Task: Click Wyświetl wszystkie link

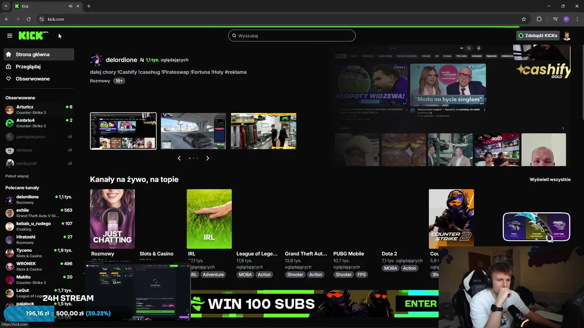Action: [x=550, y=179]
